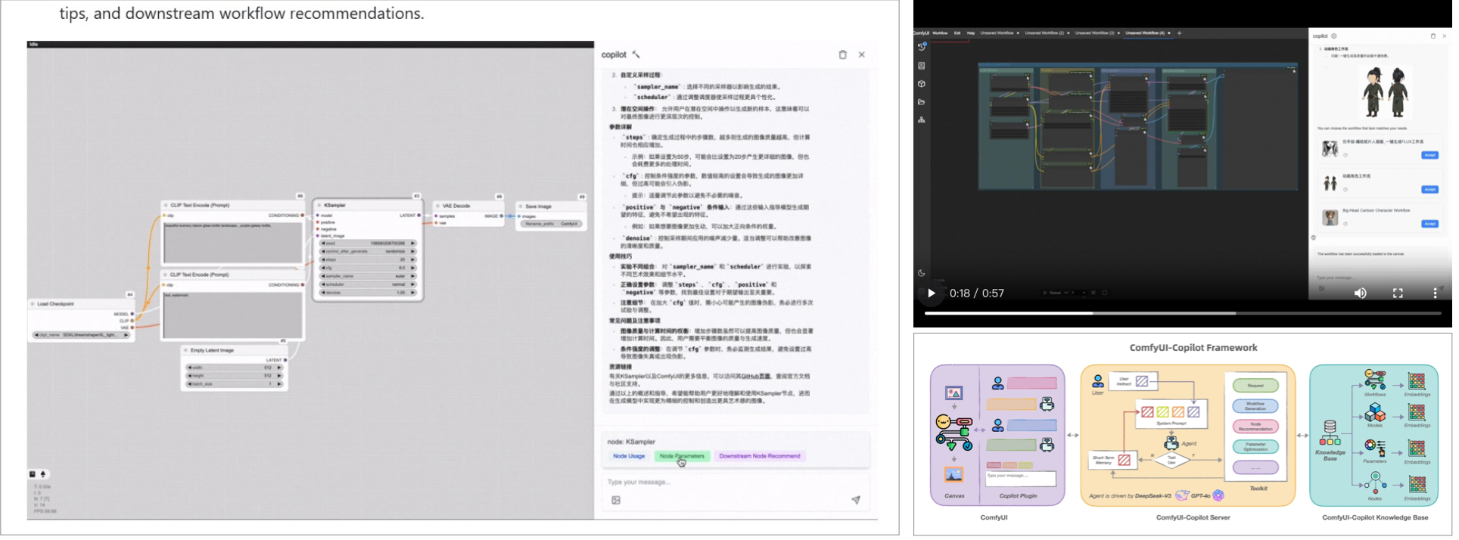Click the negative prompt text area
Viewport: 1459px width, 540px height.
tap(233, 315)
